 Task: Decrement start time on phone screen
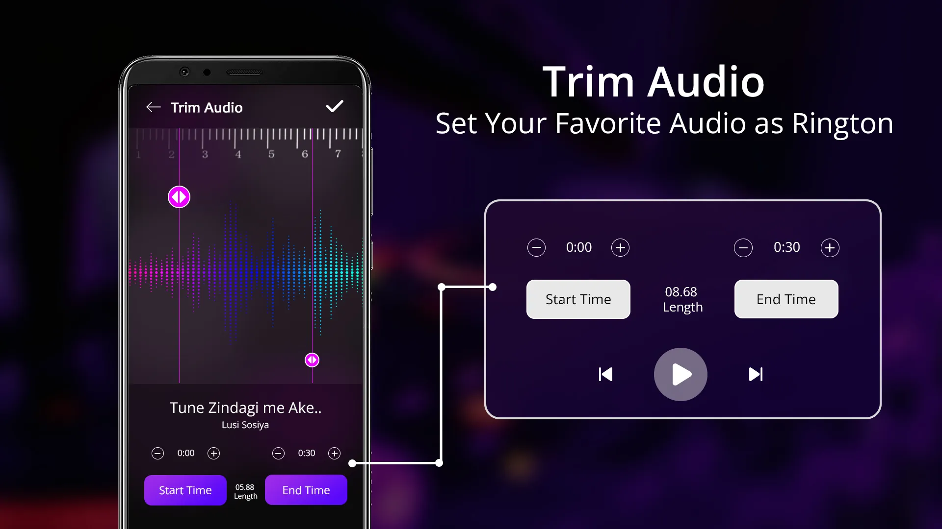point(158,452)
